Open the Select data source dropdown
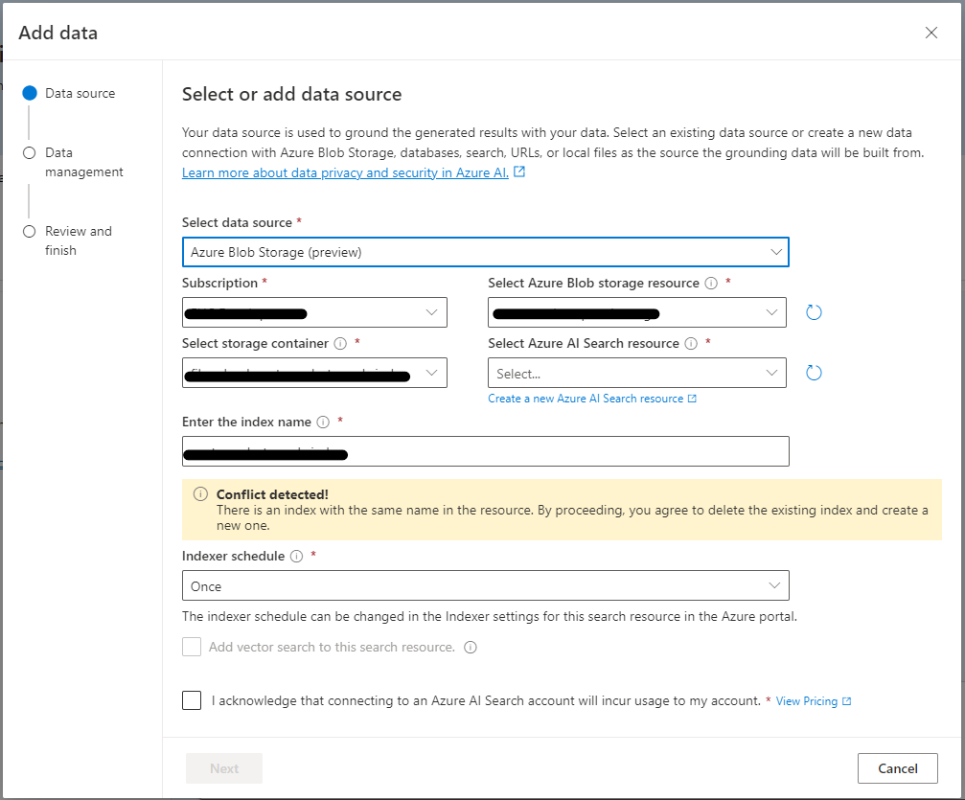 tap(486, 252)
